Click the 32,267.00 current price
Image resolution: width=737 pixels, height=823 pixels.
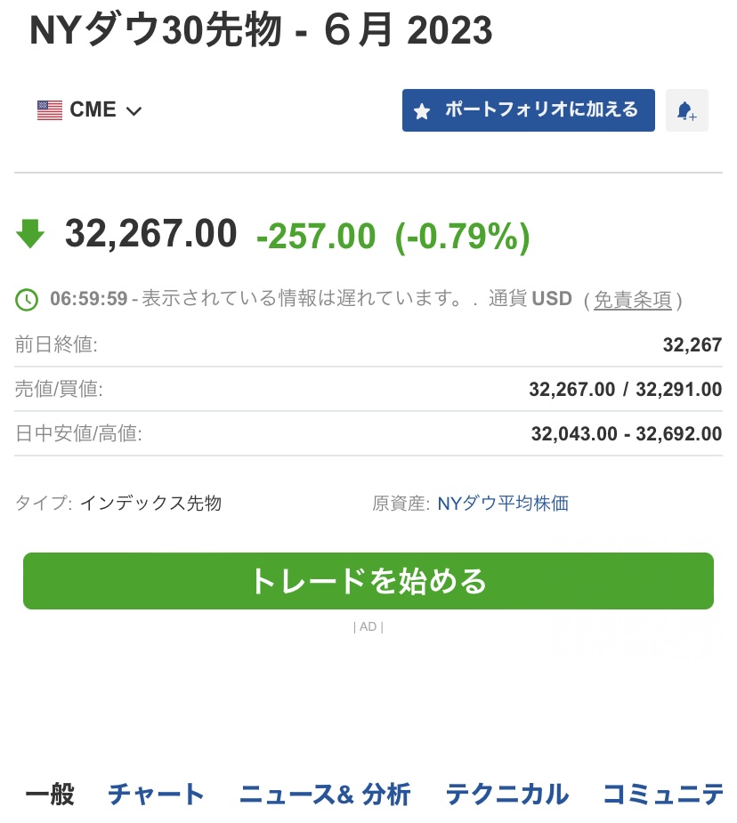[150, 234]
